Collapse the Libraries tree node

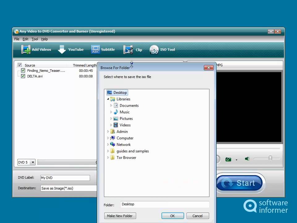[108, 99]
